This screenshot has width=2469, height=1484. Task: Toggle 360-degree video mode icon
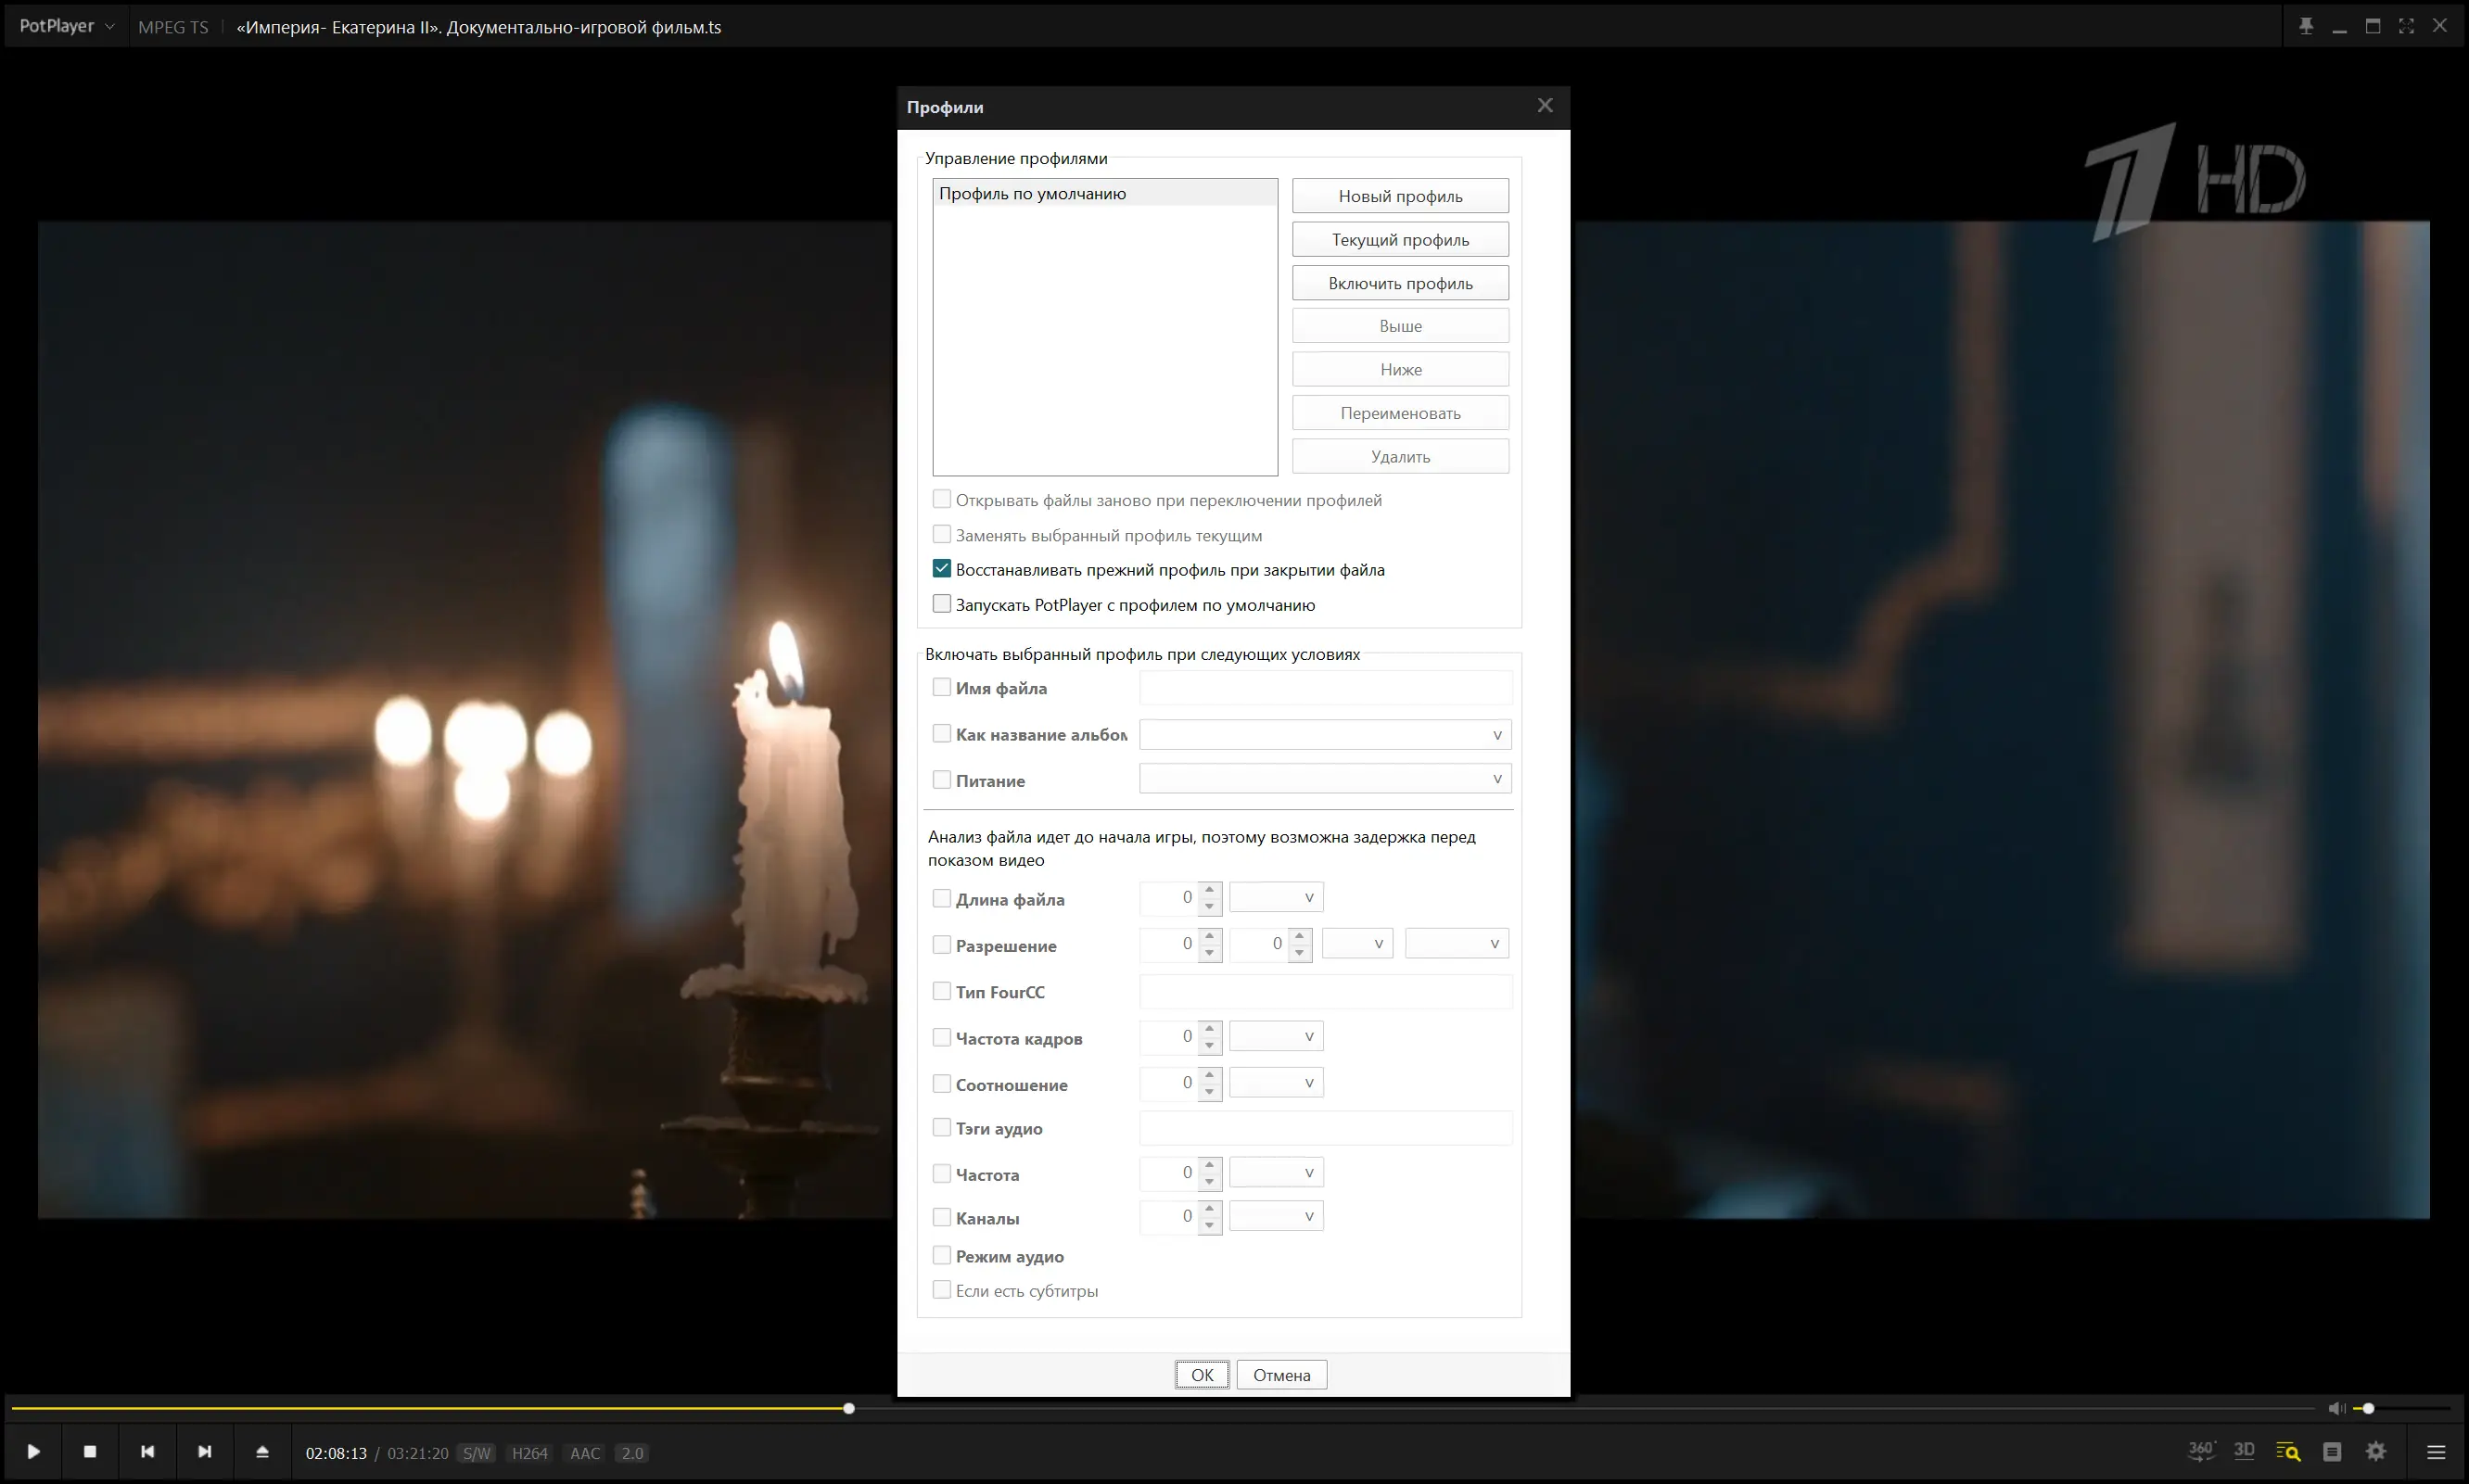[2200, 1450]
